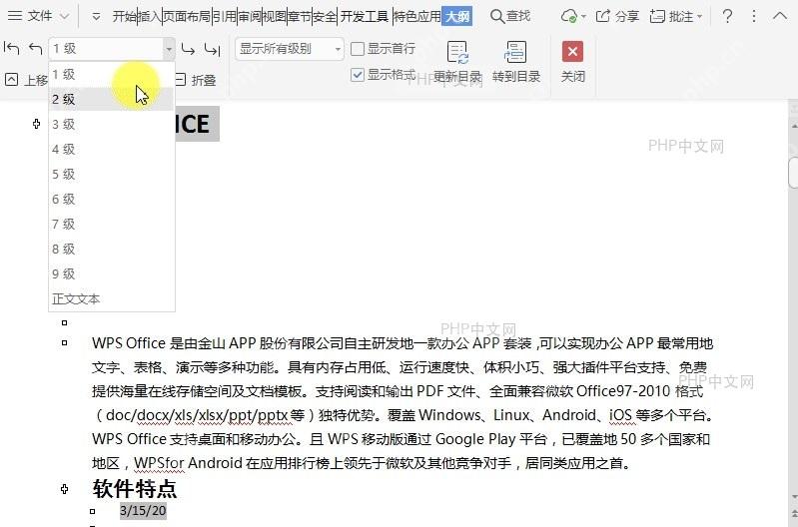The width and height of the screenshot is (798, 527).
Task: Choose 8 级 from the level list
Action: pos(112,249)
